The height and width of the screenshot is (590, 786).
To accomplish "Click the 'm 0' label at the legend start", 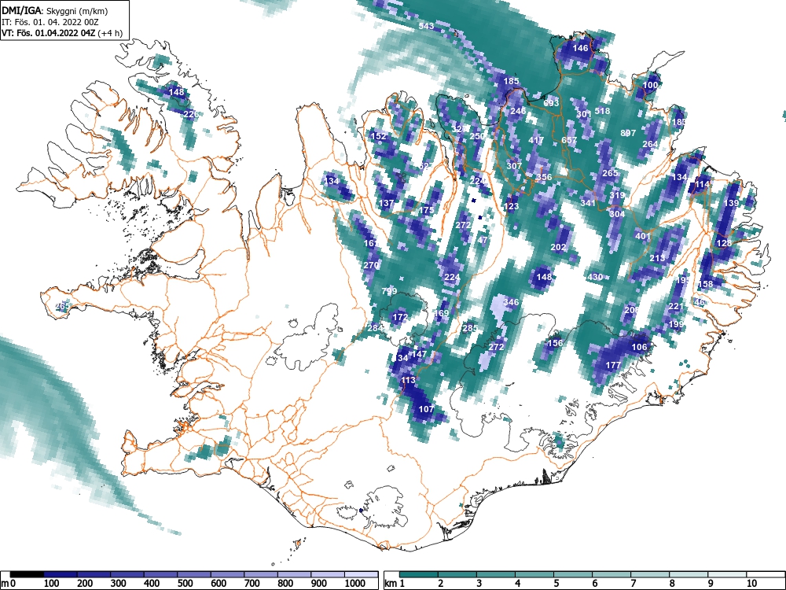I will [9, 584].
